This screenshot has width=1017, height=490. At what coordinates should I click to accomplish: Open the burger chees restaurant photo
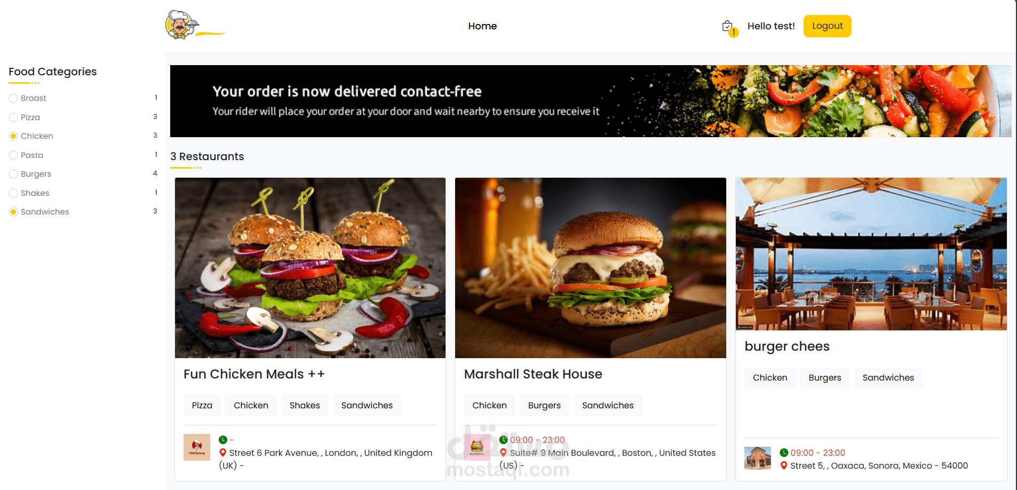click(871, 254)
